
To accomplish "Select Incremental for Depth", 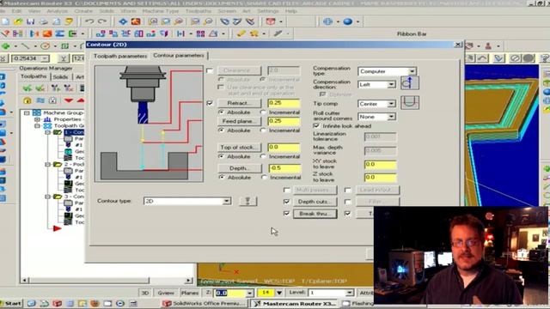I will 265,178.
